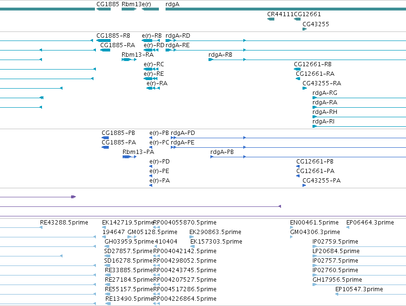This screenshot has height=306, width=406.
Task: Select the CG1885 gene label
Action: [x=108, y=4]
